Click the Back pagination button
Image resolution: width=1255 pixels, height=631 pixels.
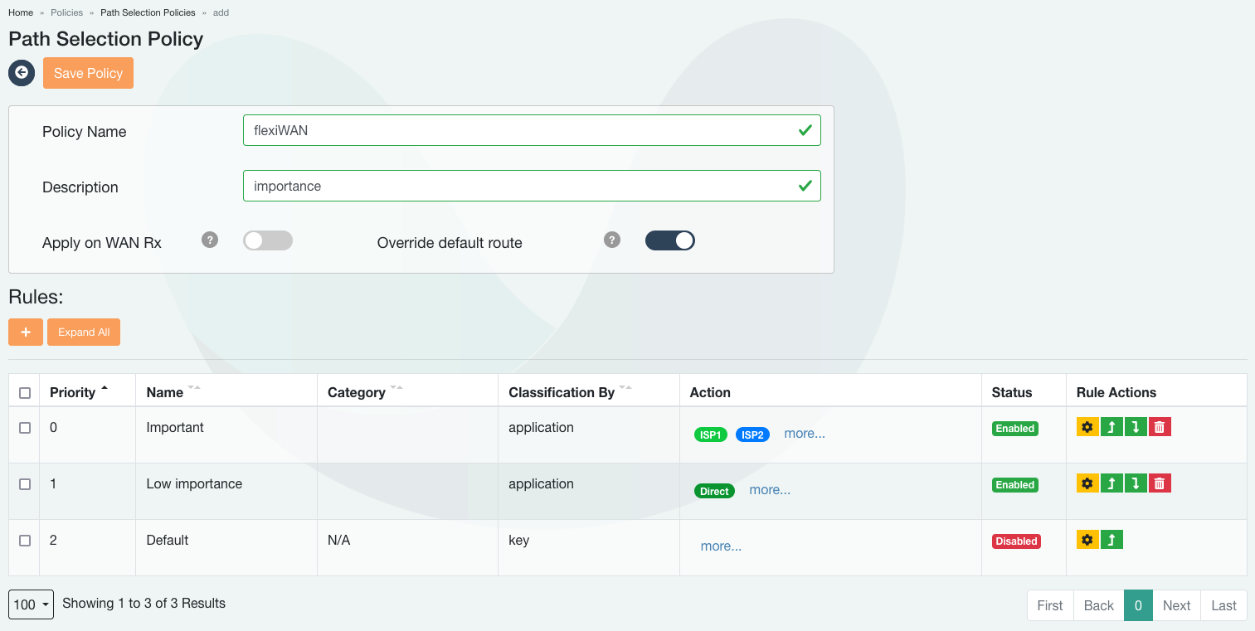(1099, 605)
